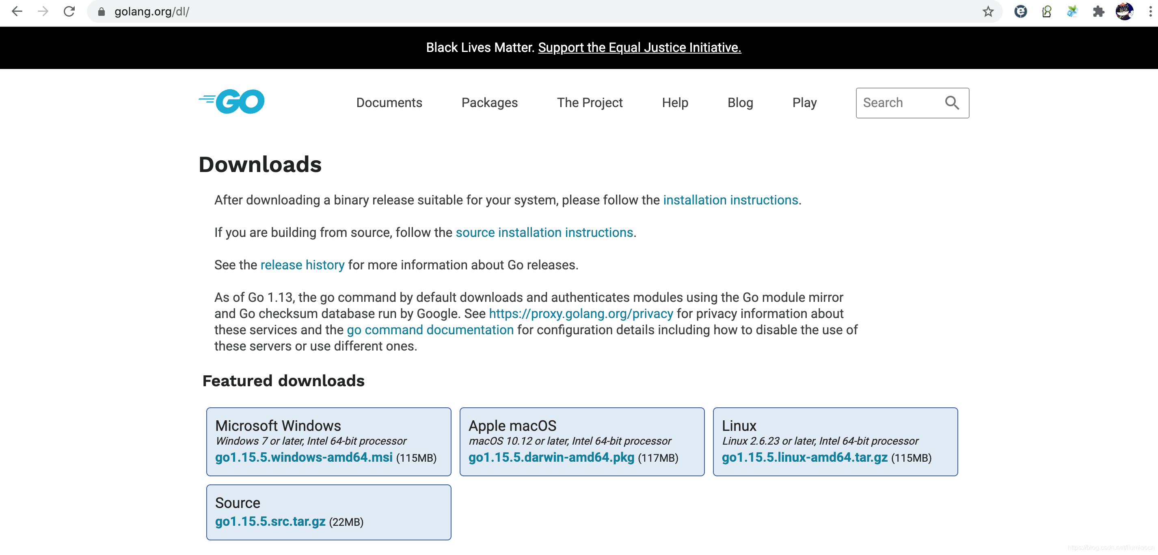Download go1.15.5.src.tar.gz source archive
The height and width of the screenshot is (555, 1158).
[x=270, y=521]
